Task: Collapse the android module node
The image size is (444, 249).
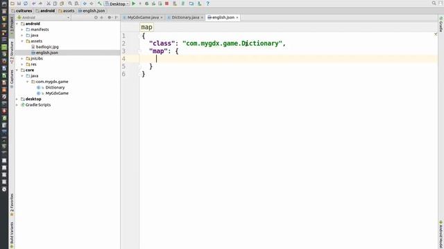Action: click(17, 24)
